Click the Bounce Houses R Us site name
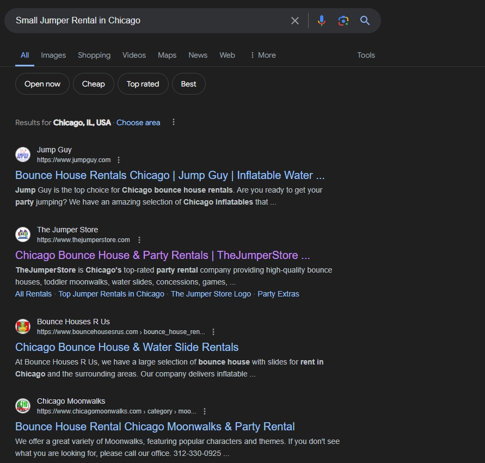 coord(73,322)
